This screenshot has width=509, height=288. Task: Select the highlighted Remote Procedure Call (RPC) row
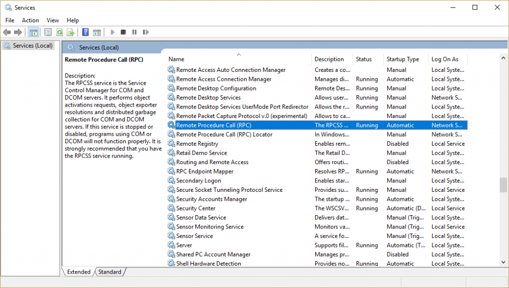click(317, 125)
